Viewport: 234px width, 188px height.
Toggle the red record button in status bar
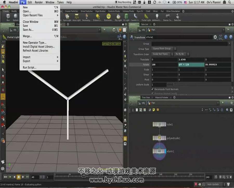(196, 184)
